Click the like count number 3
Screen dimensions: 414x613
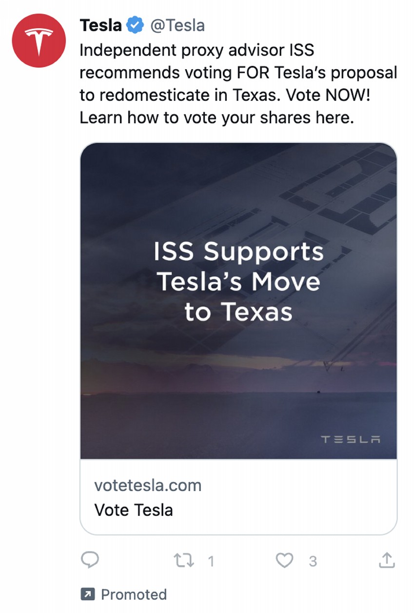313,561
